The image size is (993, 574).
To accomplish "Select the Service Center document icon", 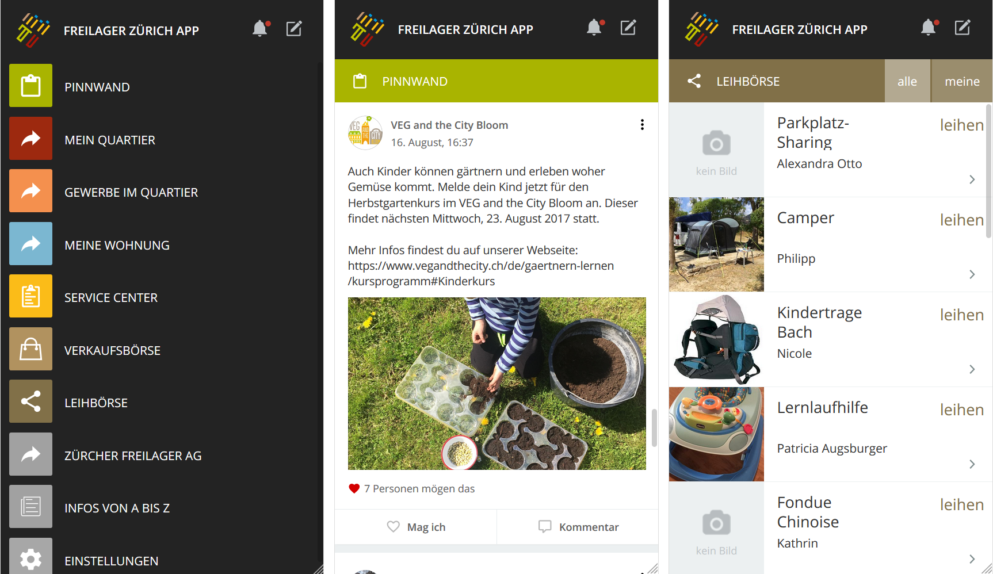I will click(x=30, y=296).
